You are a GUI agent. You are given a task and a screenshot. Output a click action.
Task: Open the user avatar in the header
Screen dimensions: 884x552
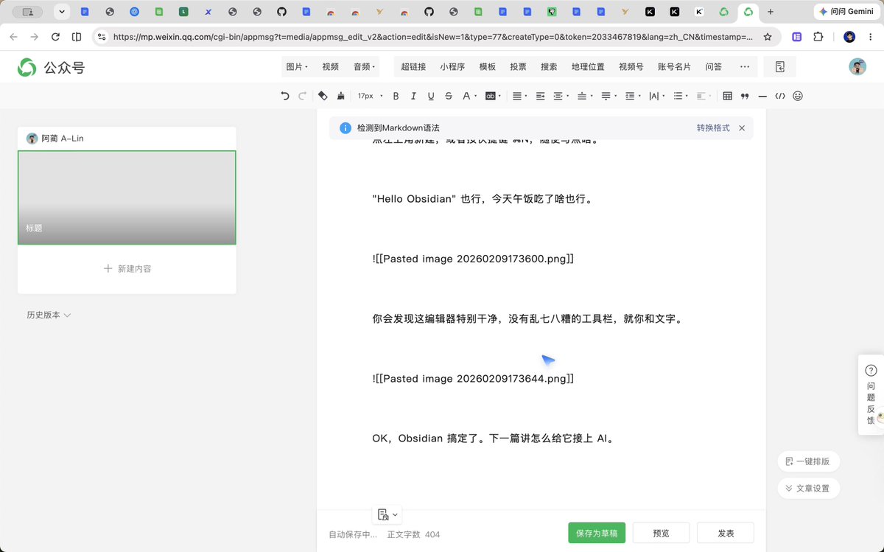857,67
